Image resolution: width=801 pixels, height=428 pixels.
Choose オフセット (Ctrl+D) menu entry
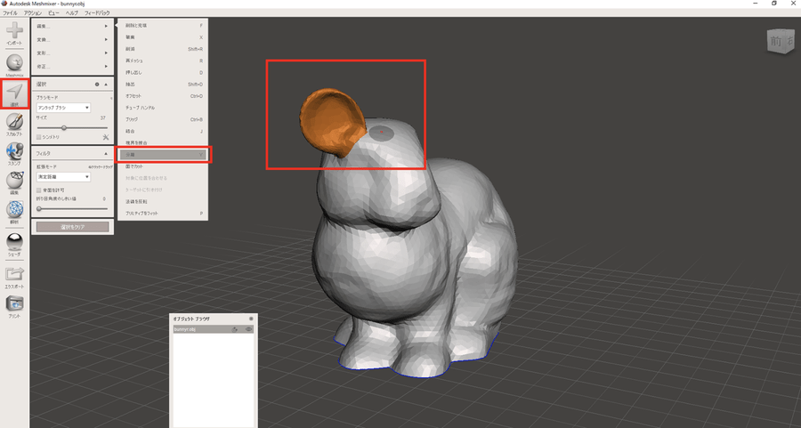(163, 96)
